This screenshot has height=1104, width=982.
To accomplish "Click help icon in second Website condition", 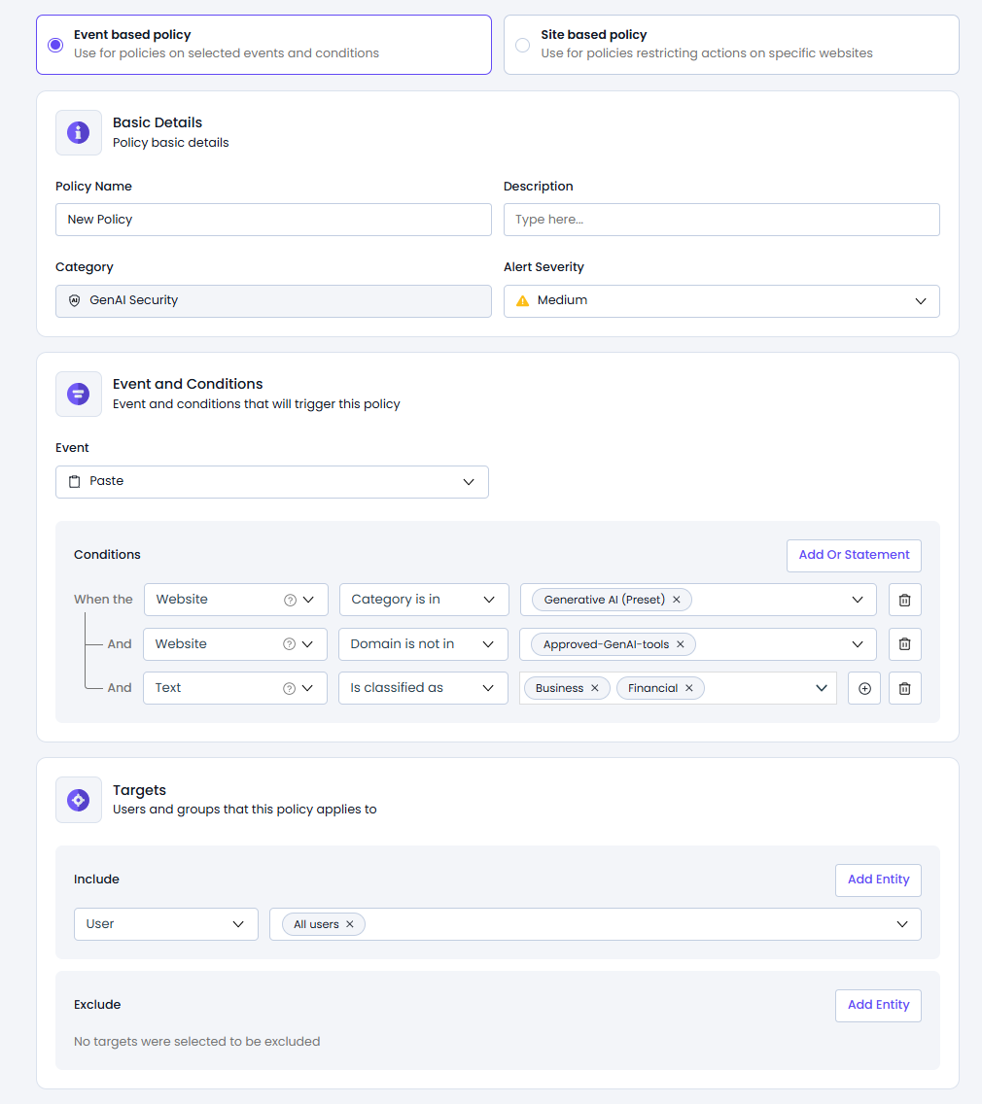I will coord(289,644).
